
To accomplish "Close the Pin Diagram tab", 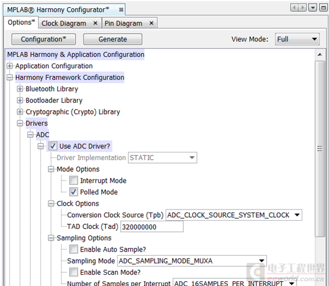I will point(151,23).
